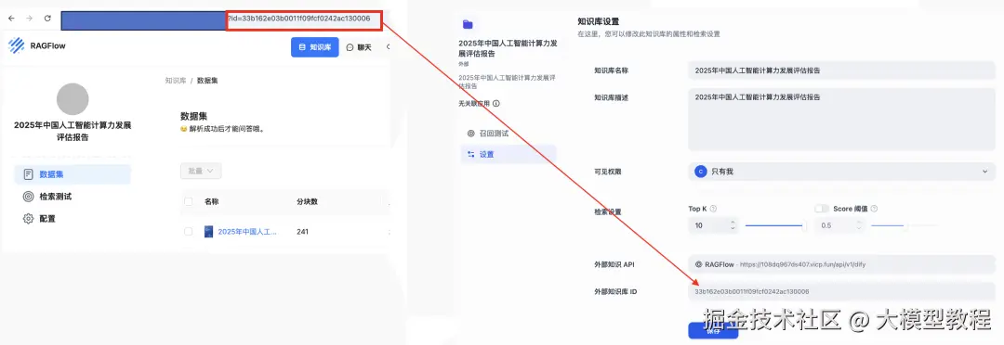
Task: Click the blue 保存 button
Action: click(x=713, y=330)
